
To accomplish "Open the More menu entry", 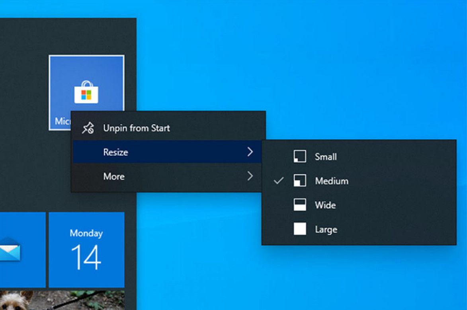I will tap(167, 176).
